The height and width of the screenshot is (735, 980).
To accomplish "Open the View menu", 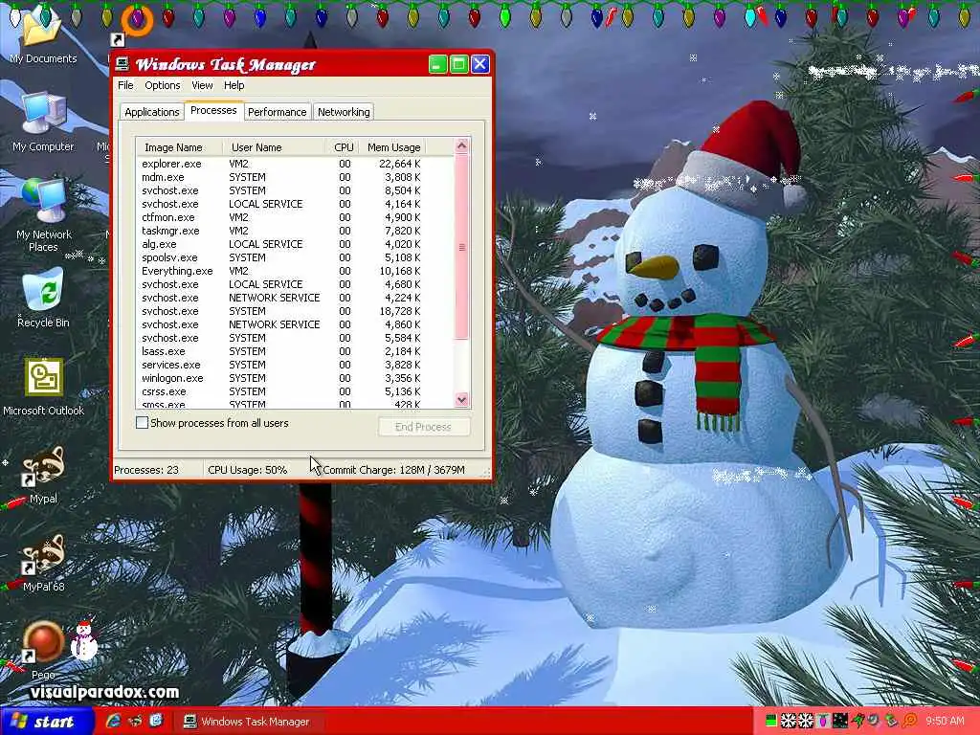I will (x=202, y=85).
